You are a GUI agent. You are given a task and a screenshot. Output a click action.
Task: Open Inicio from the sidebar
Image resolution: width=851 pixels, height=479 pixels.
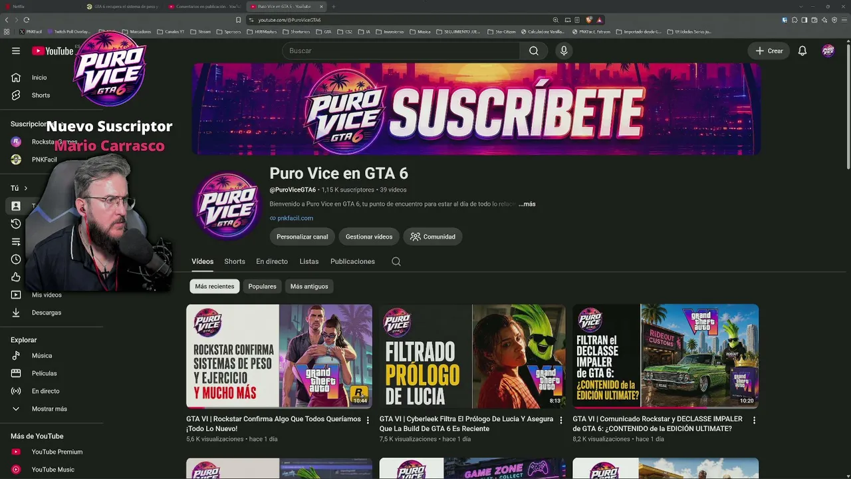[x=39, y=77]
